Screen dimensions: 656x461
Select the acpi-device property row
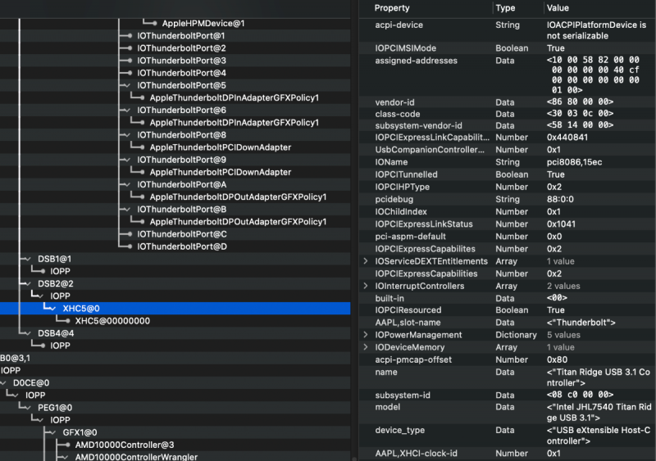[507, 30]
